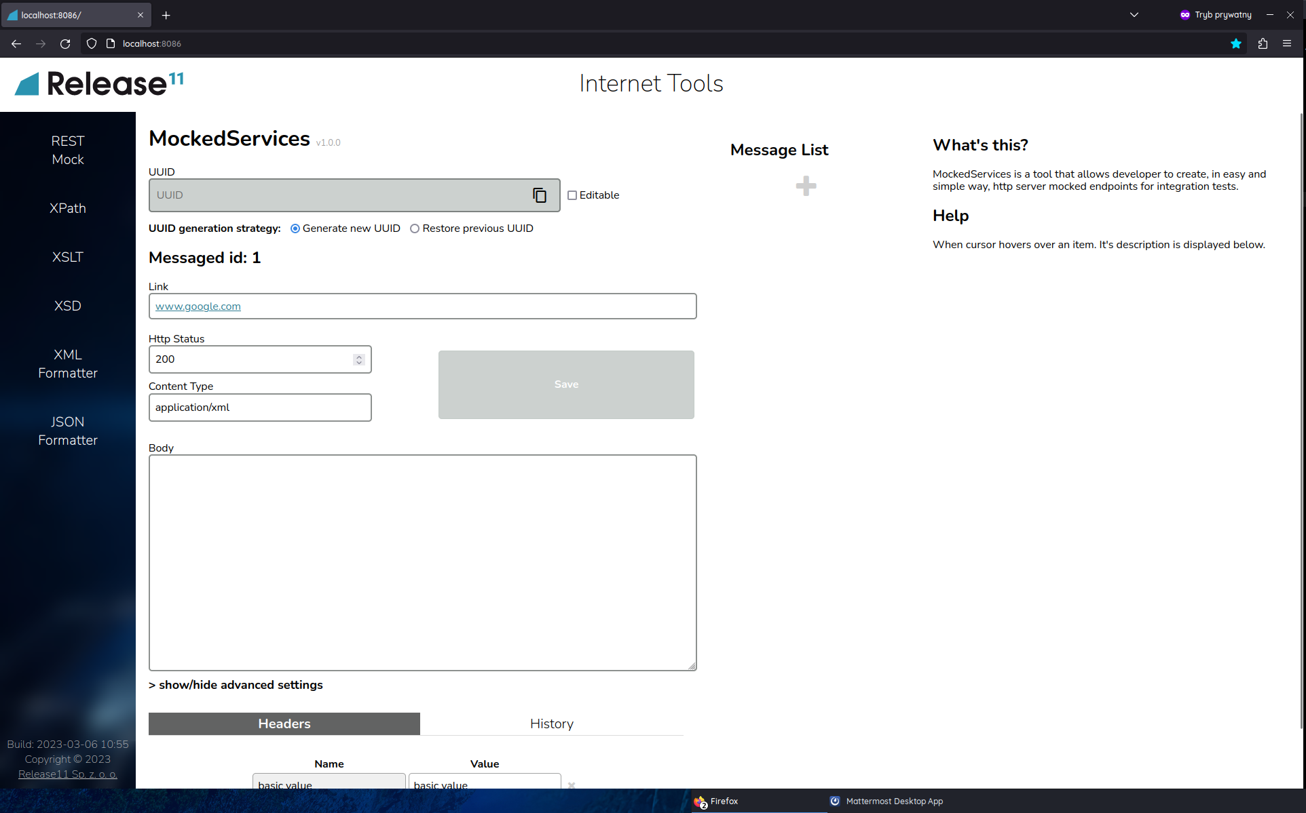The width and height of the screenshot is (1306, 813).
Task: Enable the Editable checkbox
Action: coord(572,195)
